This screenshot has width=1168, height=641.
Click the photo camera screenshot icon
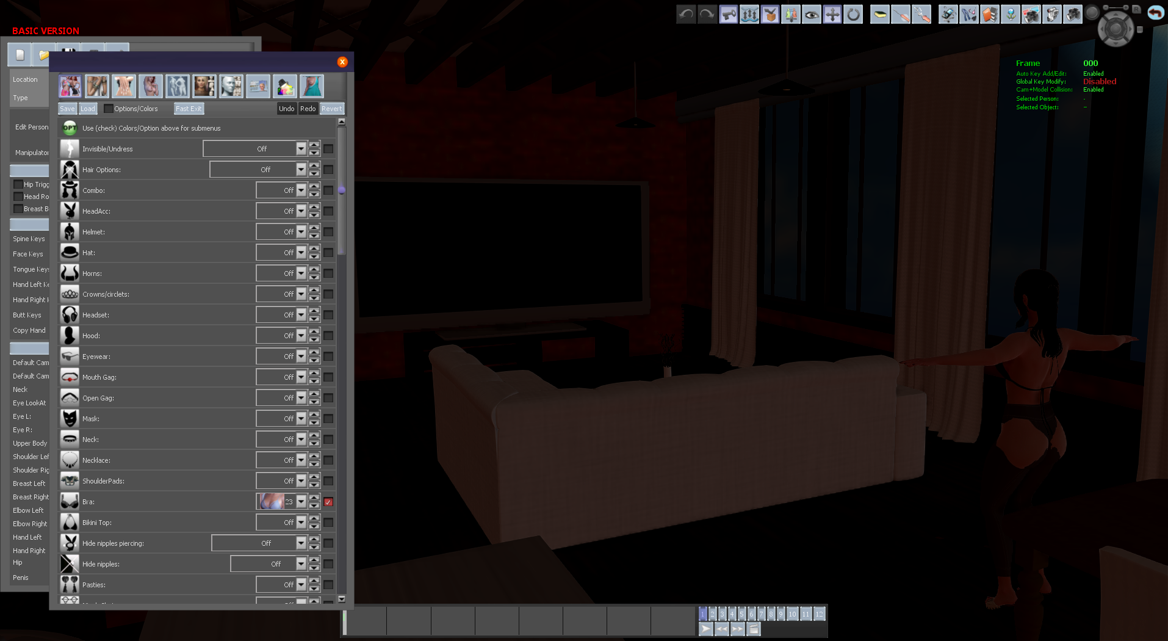(1073, 14)
